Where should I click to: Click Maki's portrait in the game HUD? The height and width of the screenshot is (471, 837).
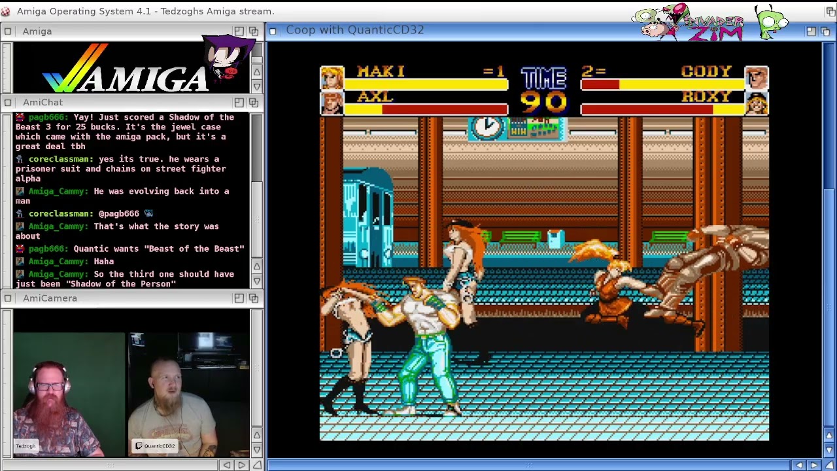332,78
